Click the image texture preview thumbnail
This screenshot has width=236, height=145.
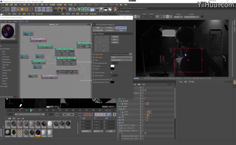[x=102, y=44]
